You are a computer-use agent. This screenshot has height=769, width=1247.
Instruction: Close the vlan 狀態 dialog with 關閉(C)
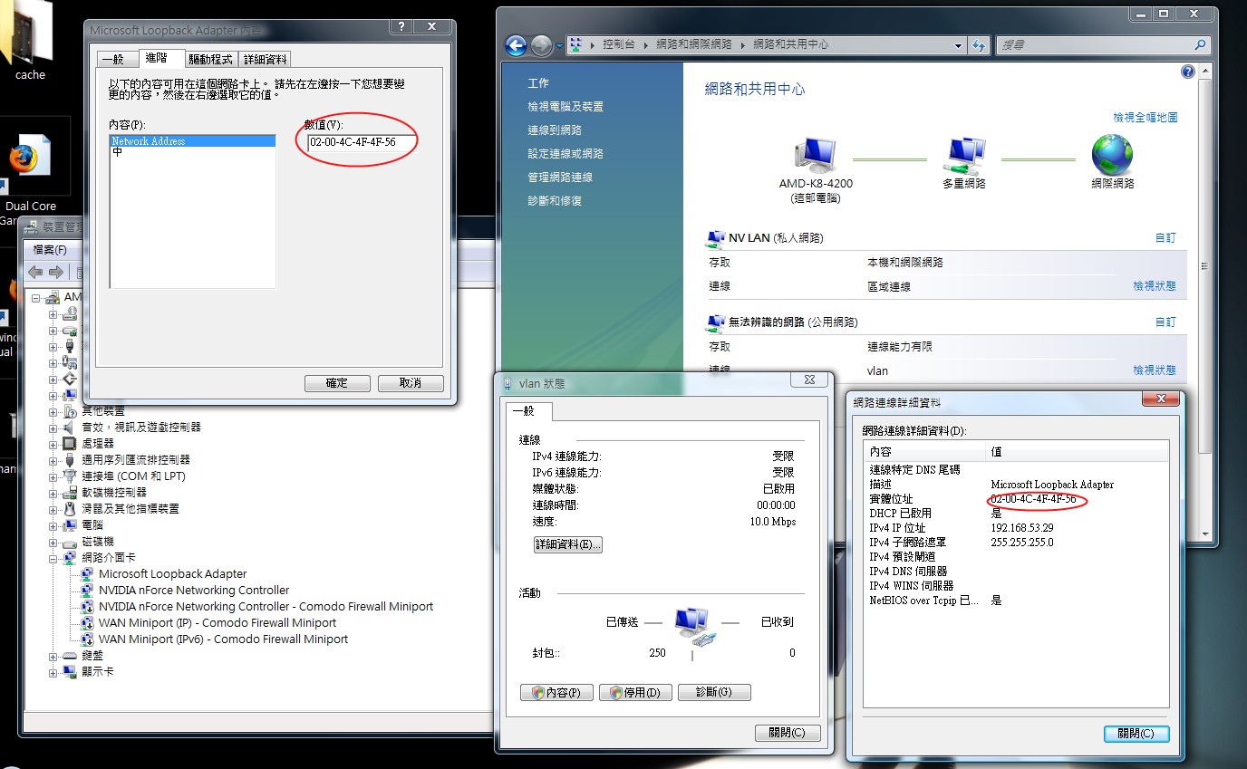788,733
